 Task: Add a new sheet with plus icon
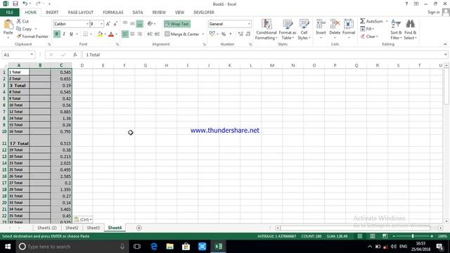point(139,228)
